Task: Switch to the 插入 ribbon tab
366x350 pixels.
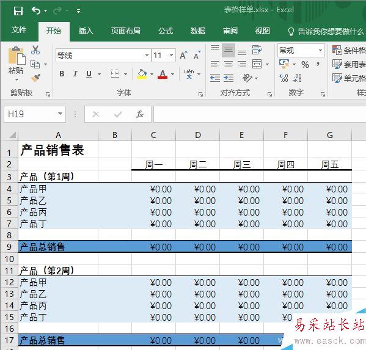Action: (86, 31)
